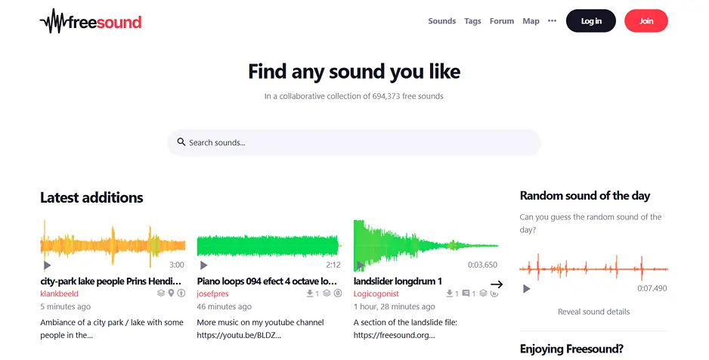The height and width of the screenshot is (360, 709).
Task: Go to the Forum page
Action: (501, 21)
